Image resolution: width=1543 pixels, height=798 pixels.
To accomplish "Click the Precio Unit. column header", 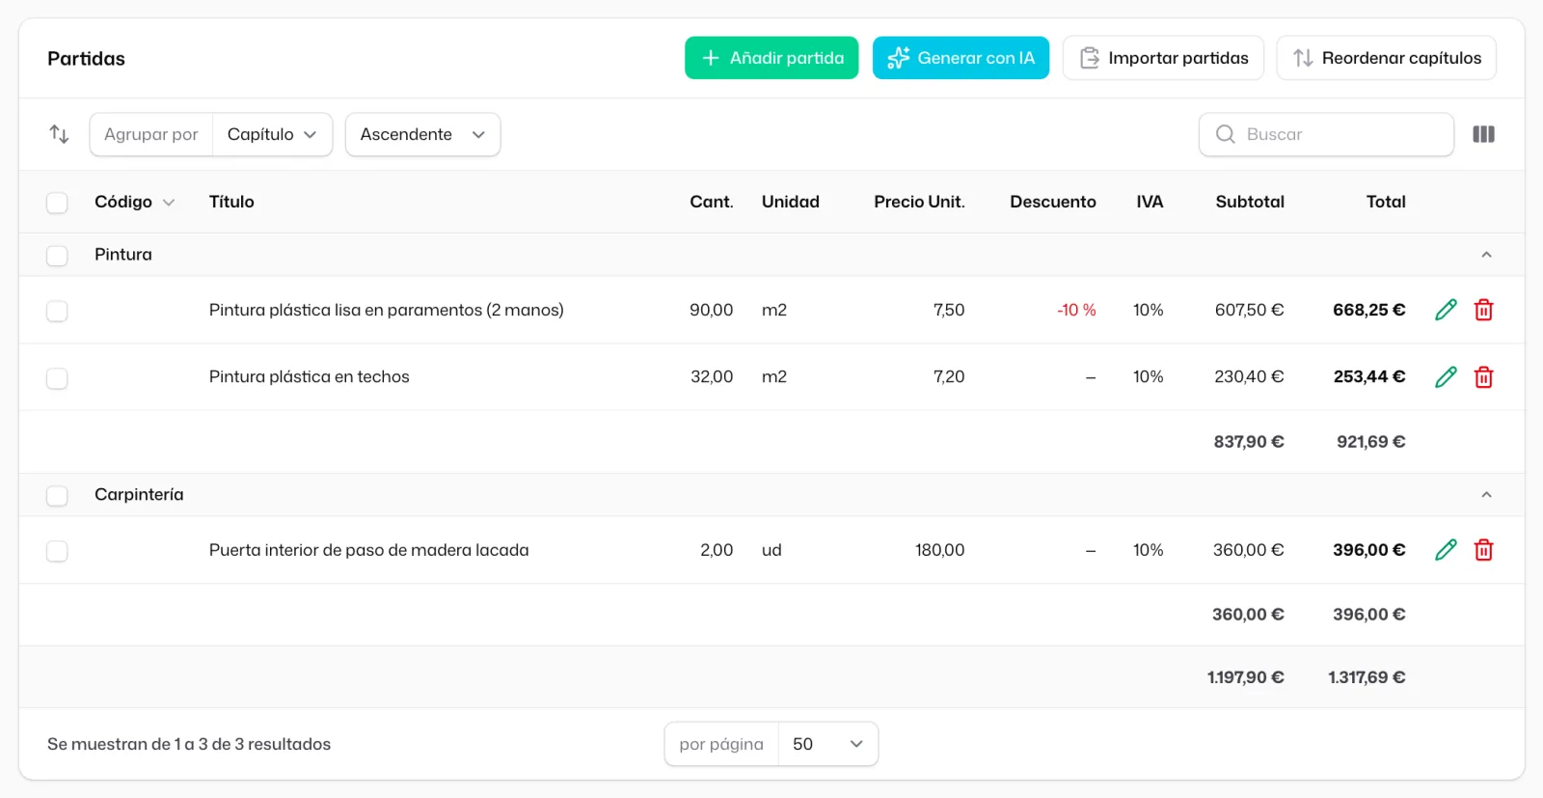I will point(919,202).
